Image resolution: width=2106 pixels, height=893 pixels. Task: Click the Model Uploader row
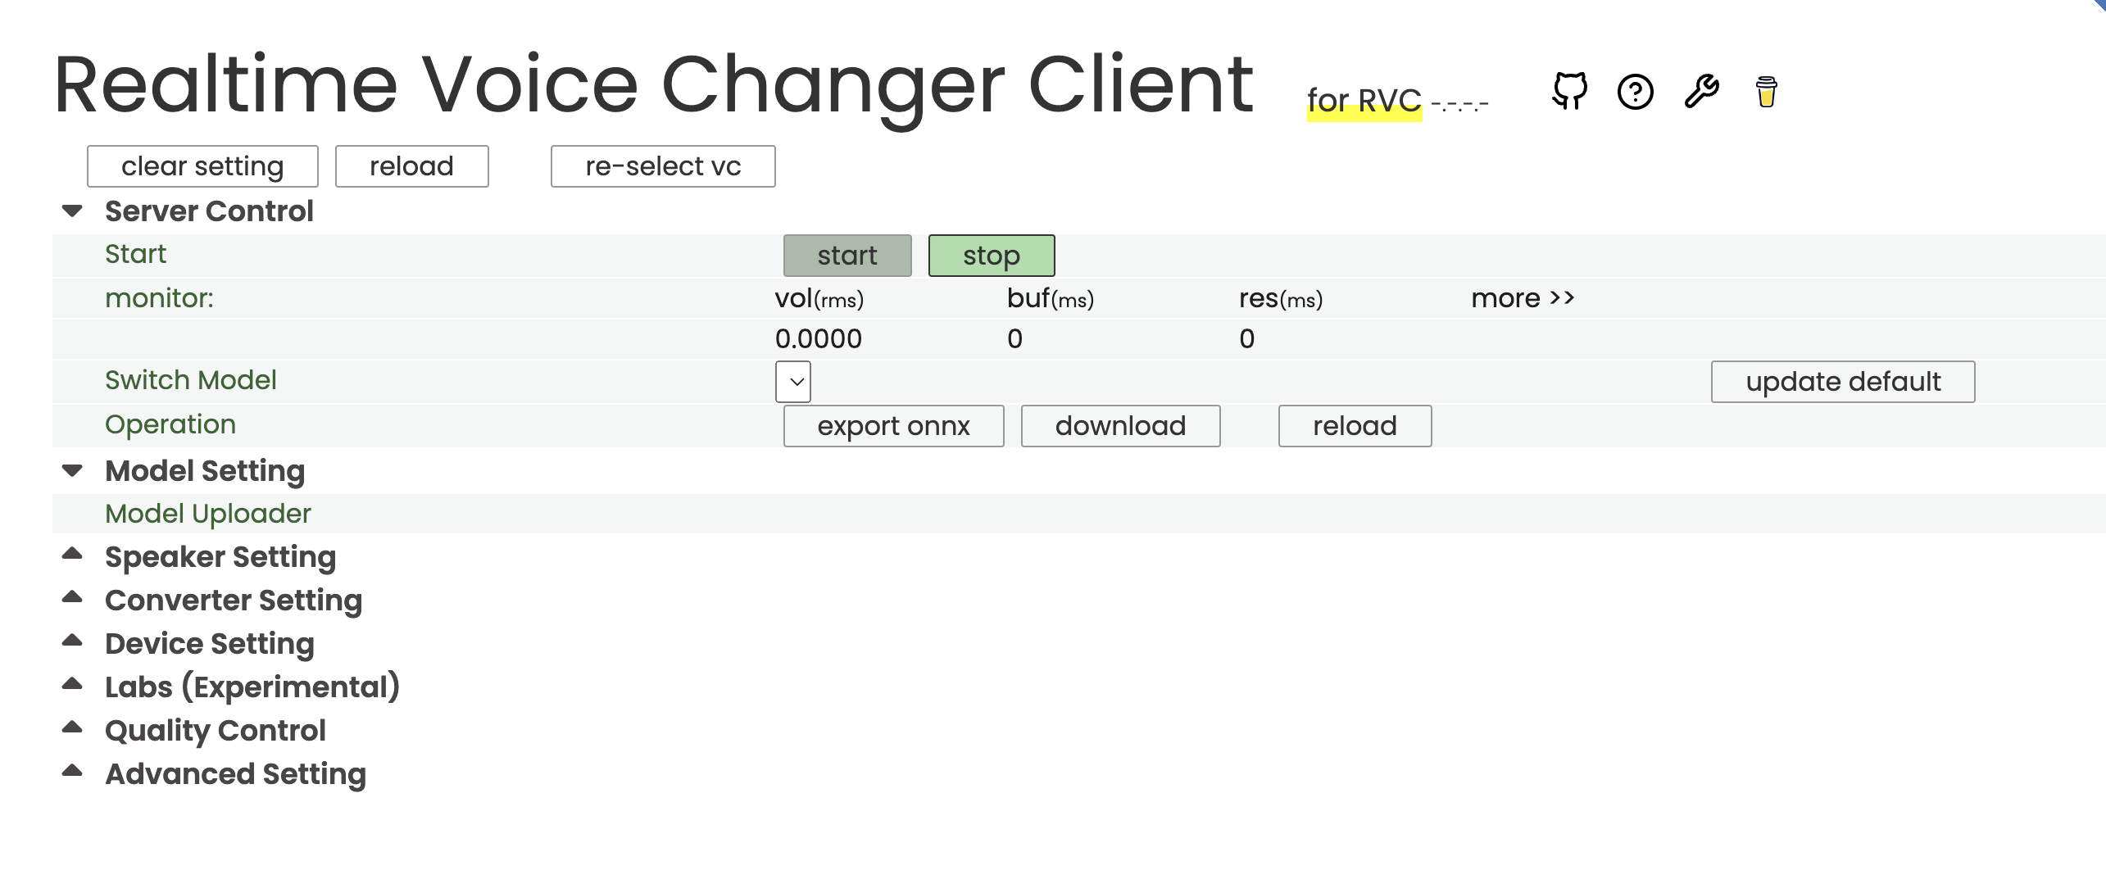[207, 514]
